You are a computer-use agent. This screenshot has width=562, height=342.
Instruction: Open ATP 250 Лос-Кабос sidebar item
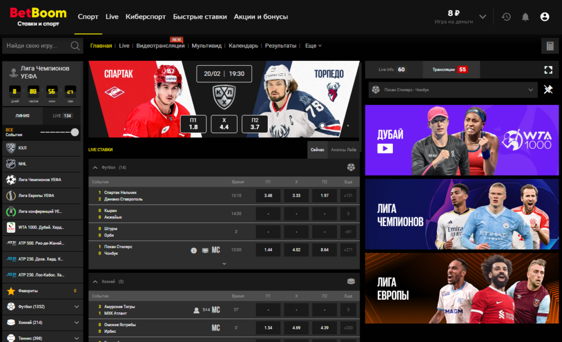(x=42, y=275)
